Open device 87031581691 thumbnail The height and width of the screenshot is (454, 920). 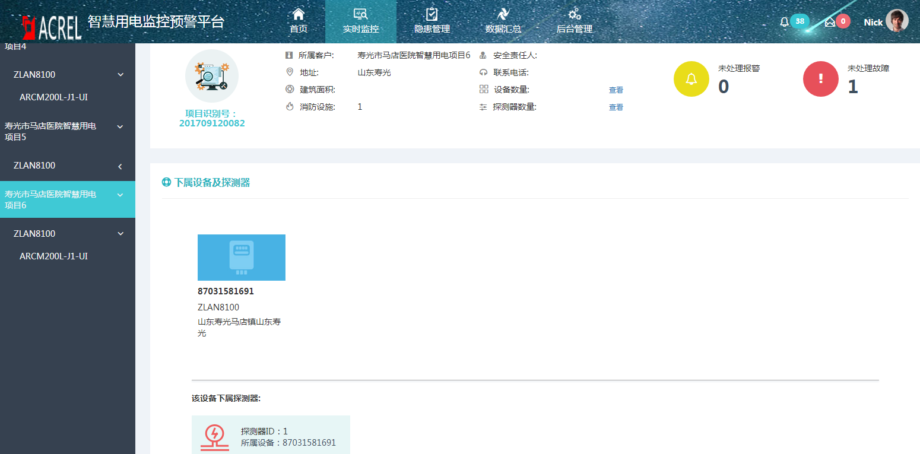(x=242, y=258)
